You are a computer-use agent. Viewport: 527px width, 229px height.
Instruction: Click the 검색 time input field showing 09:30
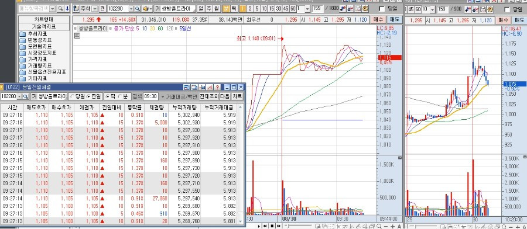click(150, 96)
